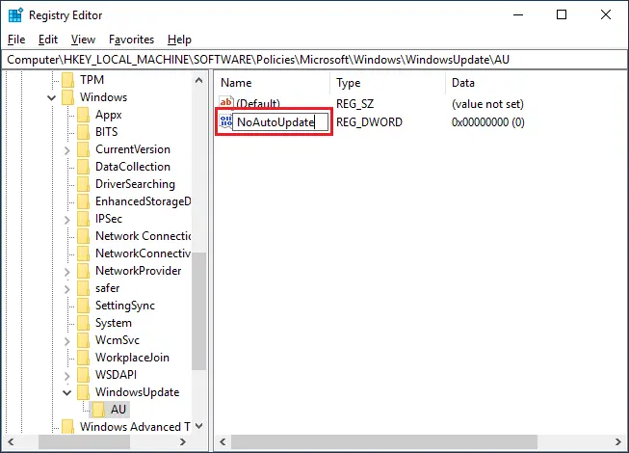Click the values pane horizontal scrollbar thumb
The image size is (629, 453).
tap(384, 441)
